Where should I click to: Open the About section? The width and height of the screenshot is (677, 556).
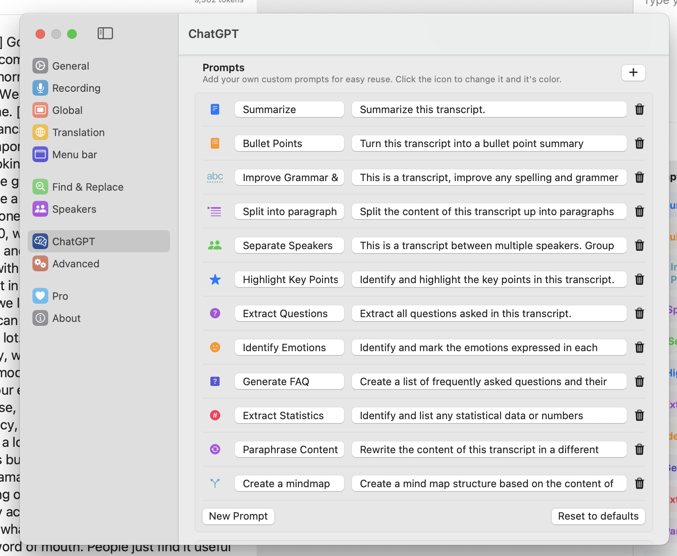coord(99,318)
